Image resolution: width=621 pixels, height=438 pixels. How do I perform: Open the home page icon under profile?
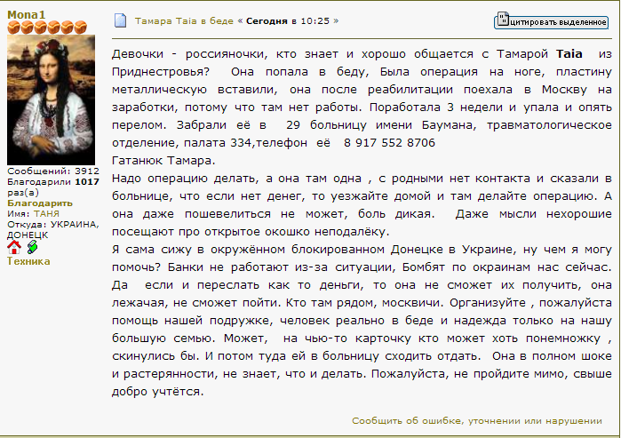(14, 248)
